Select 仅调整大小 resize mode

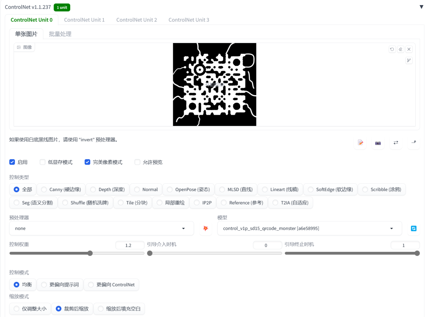[x=30, y=309]
